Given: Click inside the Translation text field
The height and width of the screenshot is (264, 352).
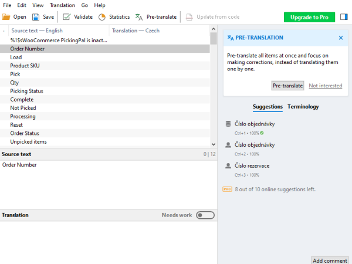Looking at the screenshot, I should click(109, 241).
